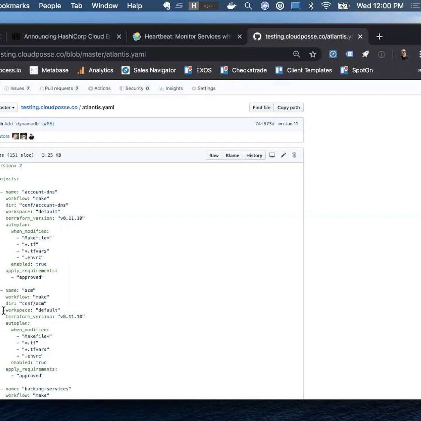Image resolution: width=421 pixels, height=421 pixels.
Task: Expand the master branch dropdown
Action: coord(8,108)
